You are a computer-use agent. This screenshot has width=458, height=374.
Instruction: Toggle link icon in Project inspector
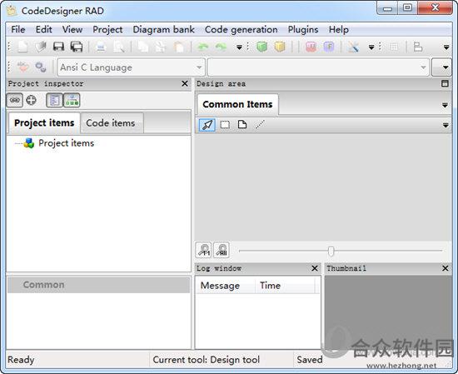coord(15,100)
